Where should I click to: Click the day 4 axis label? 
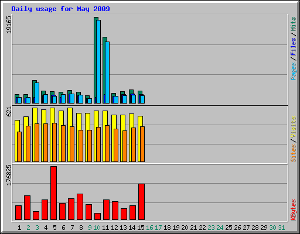click(46, 228)
